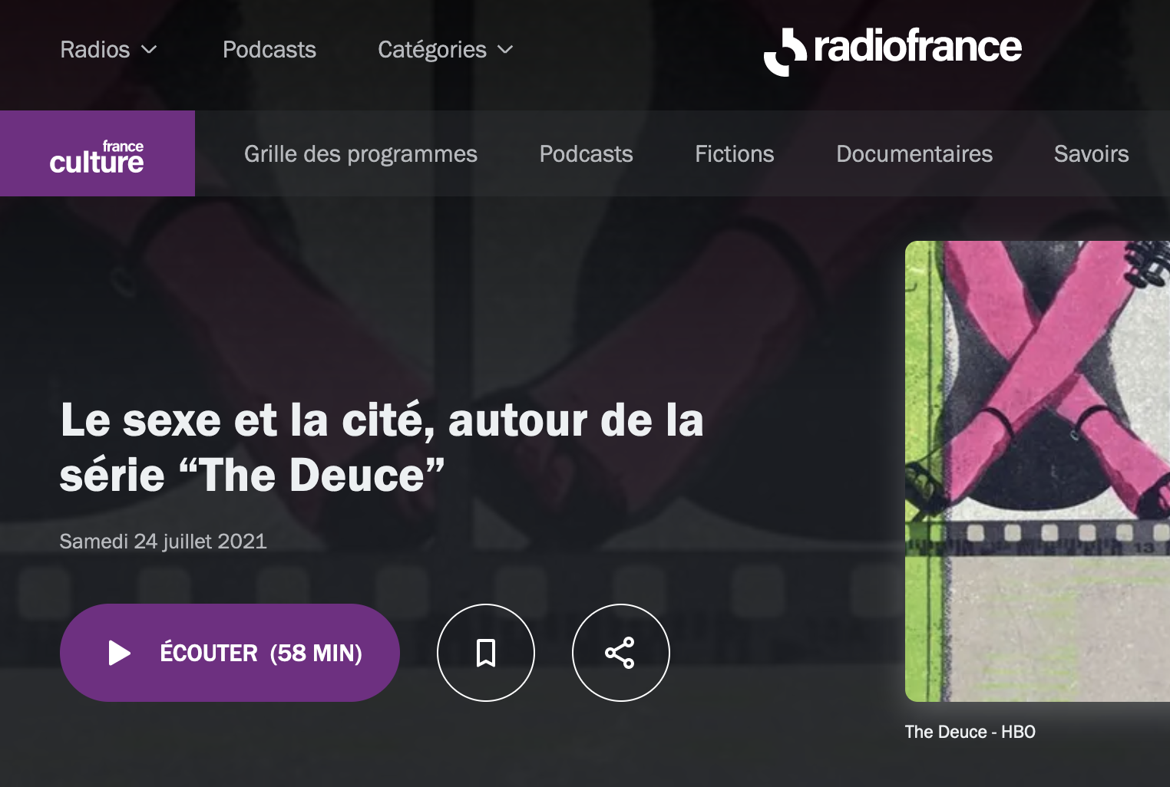
Task: Open the France Culture logo tile
Action: tap(97, 153)
